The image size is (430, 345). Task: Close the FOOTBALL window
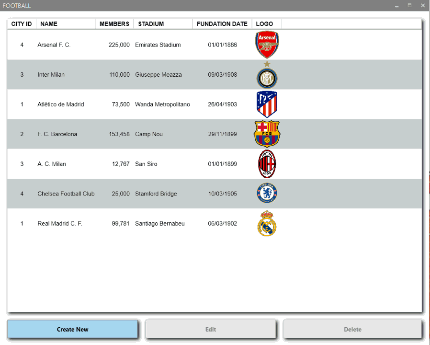(423, 5)
